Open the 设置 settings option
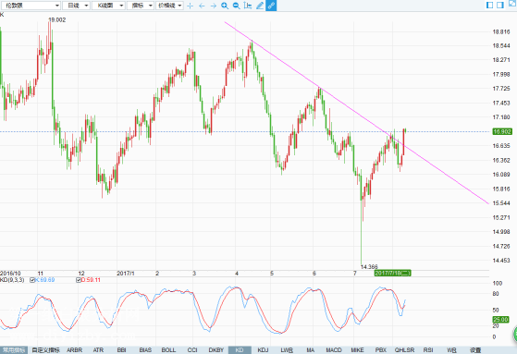This screenshot has width=517, height=354. [x=475, y=350]
